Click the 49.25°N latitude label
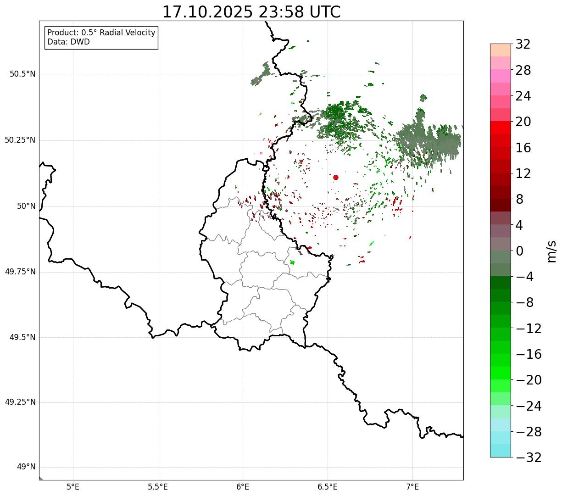The width and height of the screenshot is (562, 496). pos(20,402)
